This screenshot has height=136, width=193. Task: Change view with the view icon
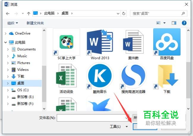pyautogui.click(x=158, y=23)
